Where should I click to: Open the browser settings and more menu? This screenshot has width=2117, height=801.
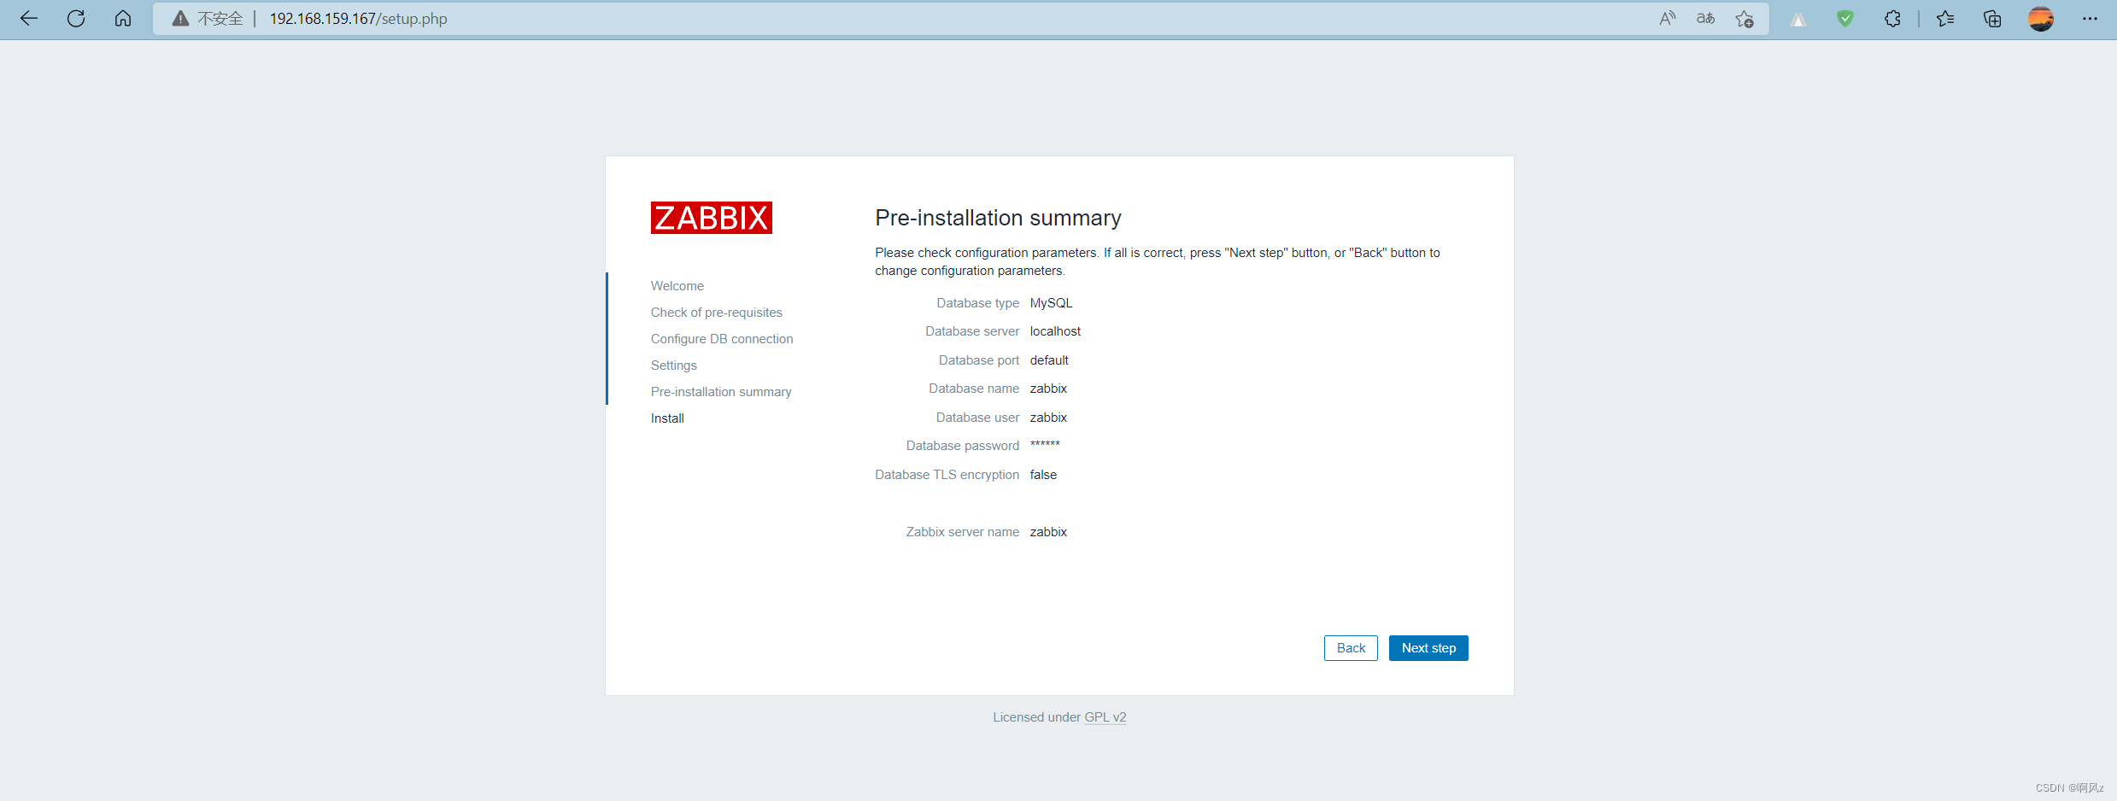(x=2090, y=19)
